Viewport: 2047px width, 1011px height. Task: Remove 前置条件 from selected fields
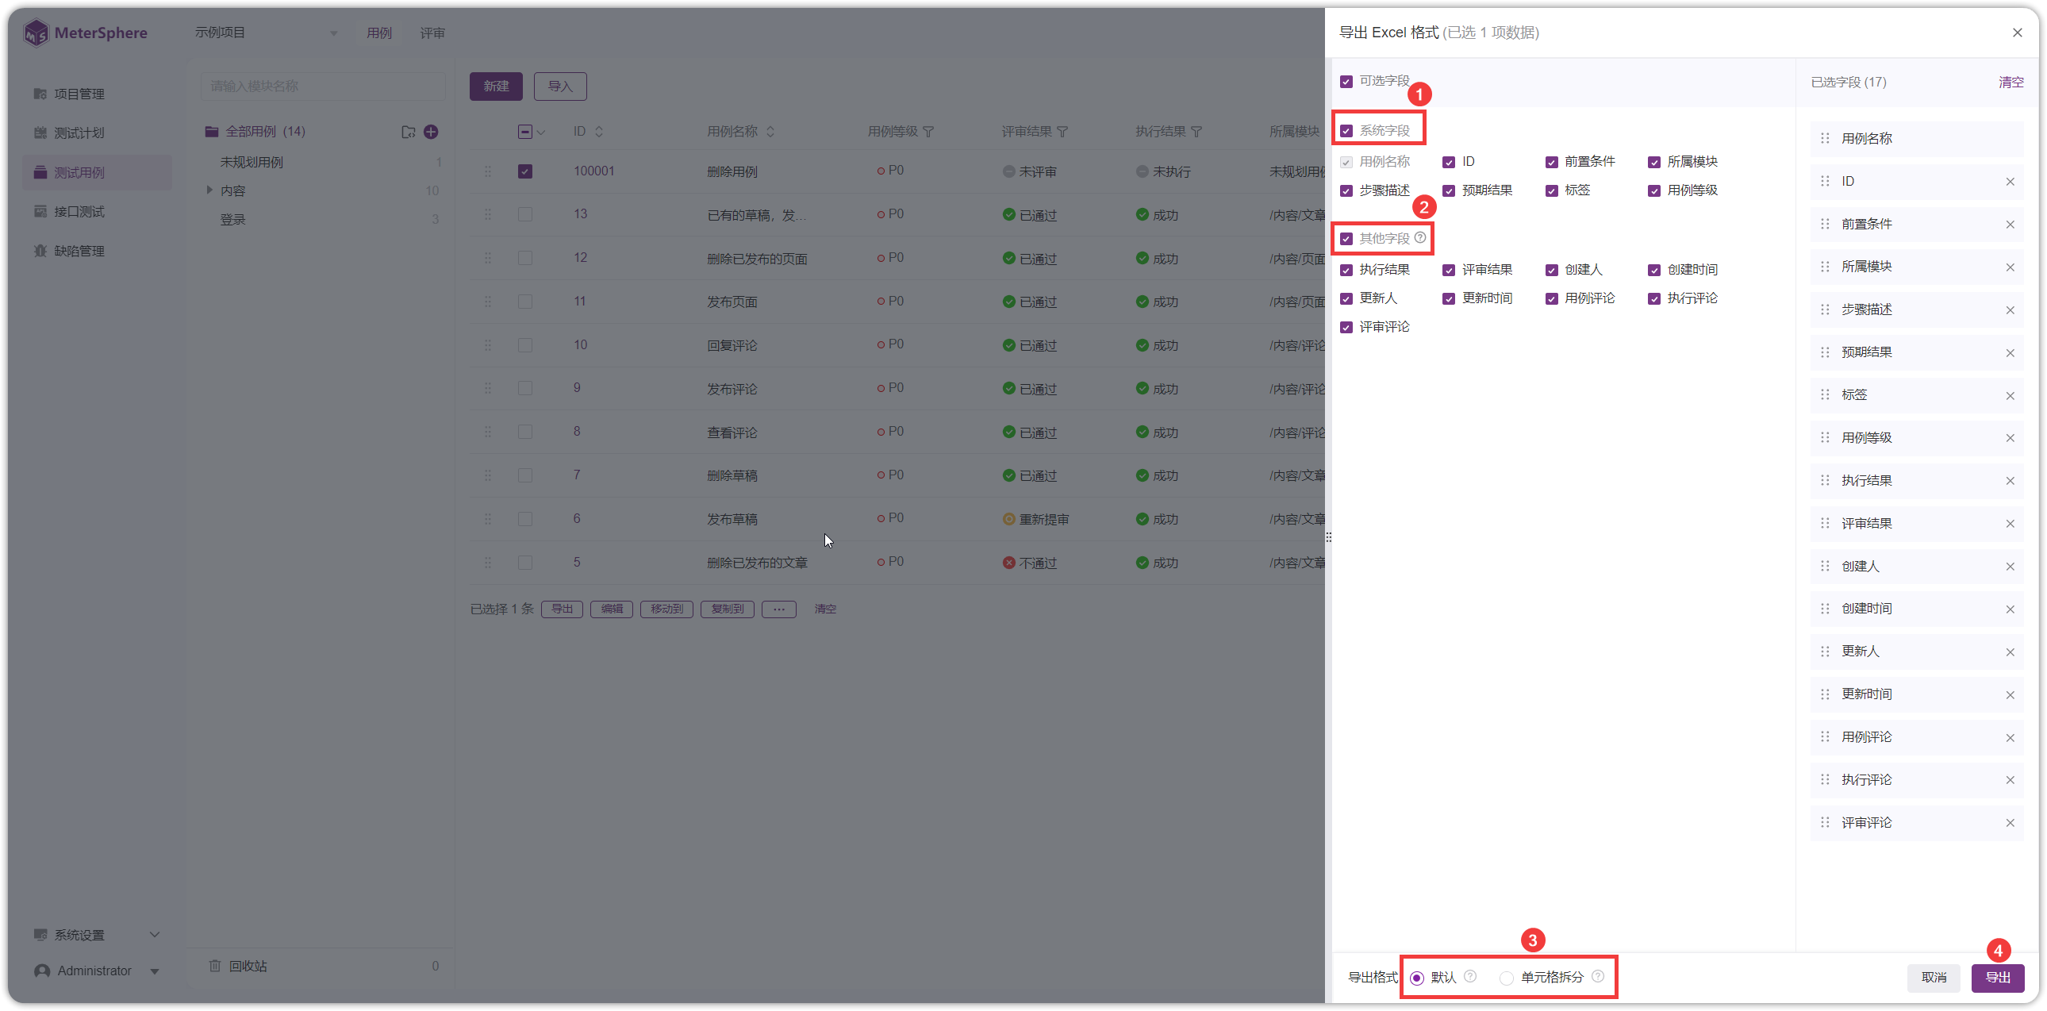(x=2010, y=224)
